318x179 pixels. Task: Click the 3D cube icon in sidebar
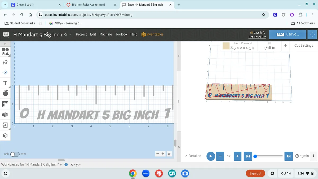(x=5, y=136)
